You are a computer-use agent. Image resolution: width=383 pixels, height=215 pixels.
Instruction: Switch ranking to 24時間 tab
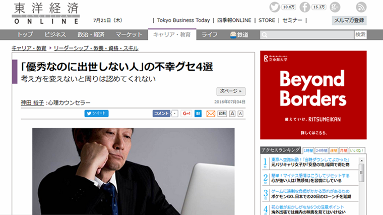click(x=321, y=150)
